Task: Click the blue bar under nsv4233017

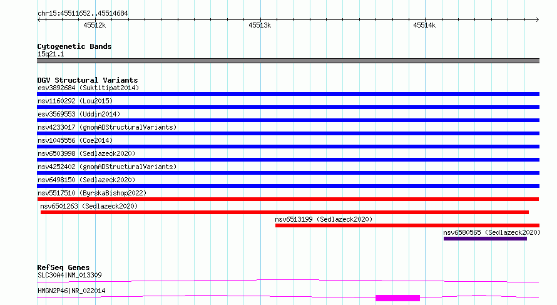Action: tap(288, 133)
